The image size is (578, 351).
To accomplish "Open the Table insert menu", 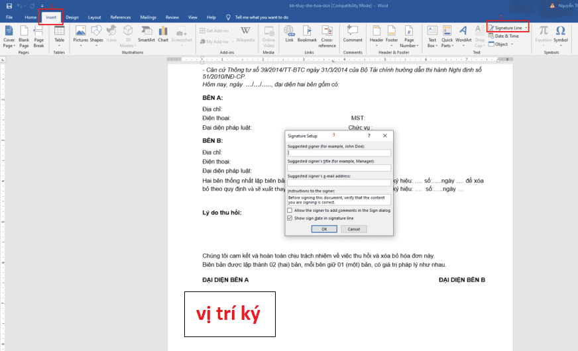I will coord(59,37).
